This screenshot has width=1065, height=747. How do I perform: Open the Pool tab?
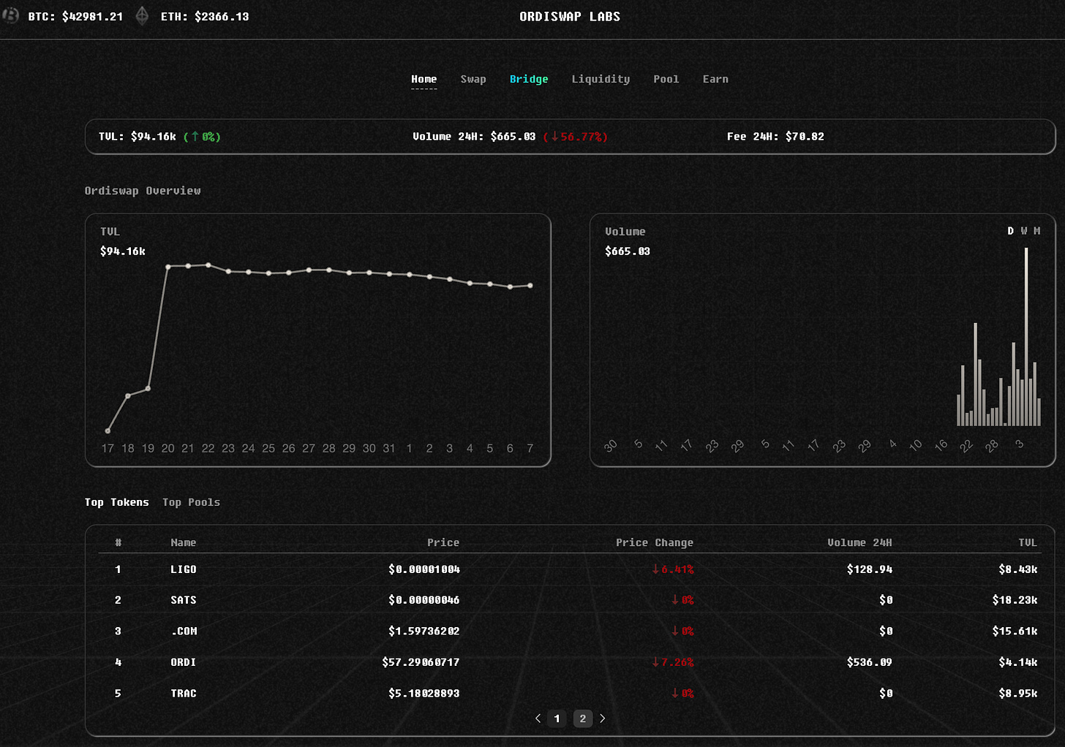(x=666, y=79)
